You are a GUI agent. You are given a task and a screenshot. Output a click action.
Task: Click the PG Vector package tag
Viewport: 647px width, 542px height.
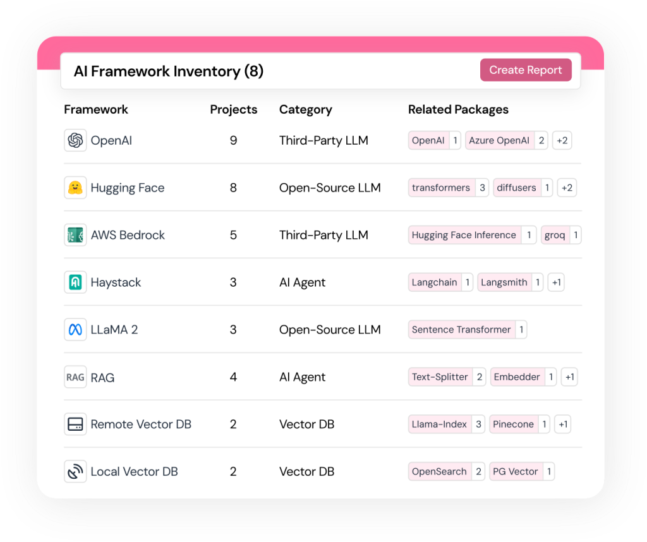pyautogui.click(x=515, y=472)
